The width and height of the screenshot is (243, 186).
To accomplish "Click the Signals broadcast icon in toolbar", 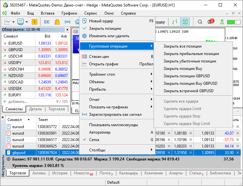I will [x=67, y=22].
